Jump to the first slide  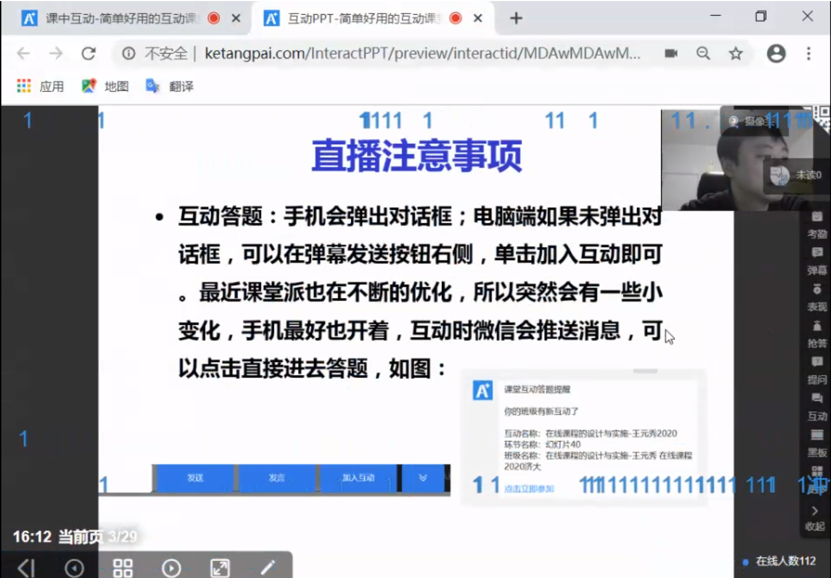point(26,568)
